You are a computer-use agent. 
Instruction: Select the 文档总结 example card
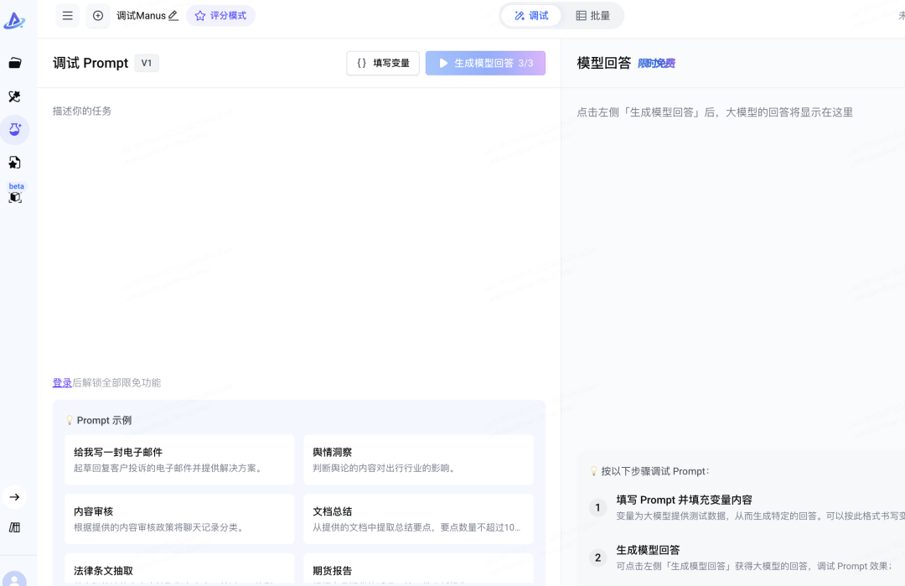(x=418, y=519)
